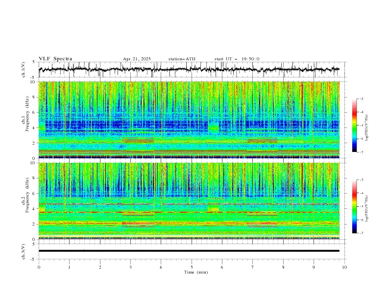This screenshot has height=300, width=388.
Task: Click the time axis tick label '9'
Action: tap(314, 267)
